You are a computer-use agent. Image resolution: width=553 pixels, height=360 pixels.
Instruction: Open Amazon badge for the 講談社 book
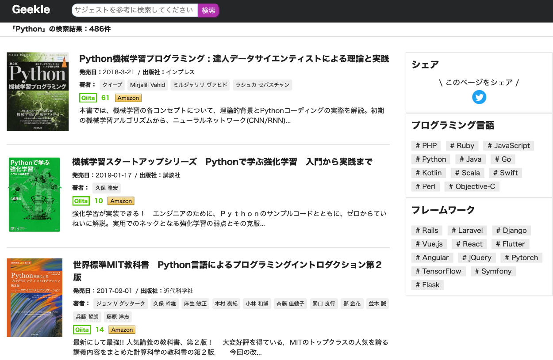pos(121,201)
